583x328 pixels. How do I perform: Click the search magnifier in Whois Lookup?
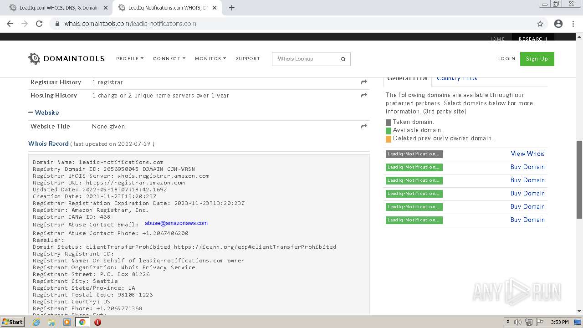coord(343,59)
